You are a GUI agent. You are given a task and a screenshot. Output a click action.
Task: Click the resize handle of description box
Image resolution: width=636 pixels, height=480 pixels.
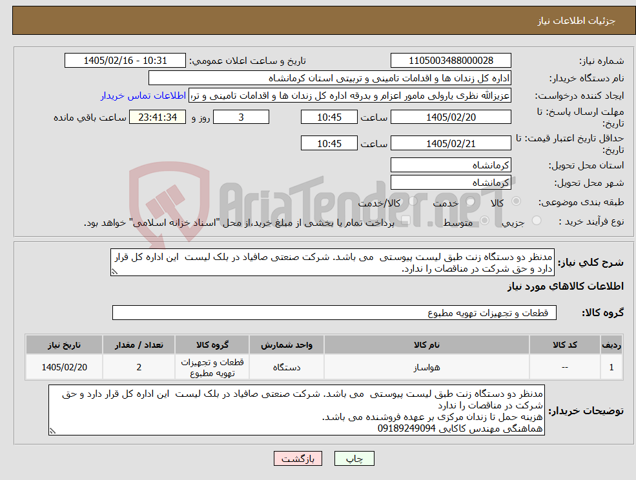114,272
